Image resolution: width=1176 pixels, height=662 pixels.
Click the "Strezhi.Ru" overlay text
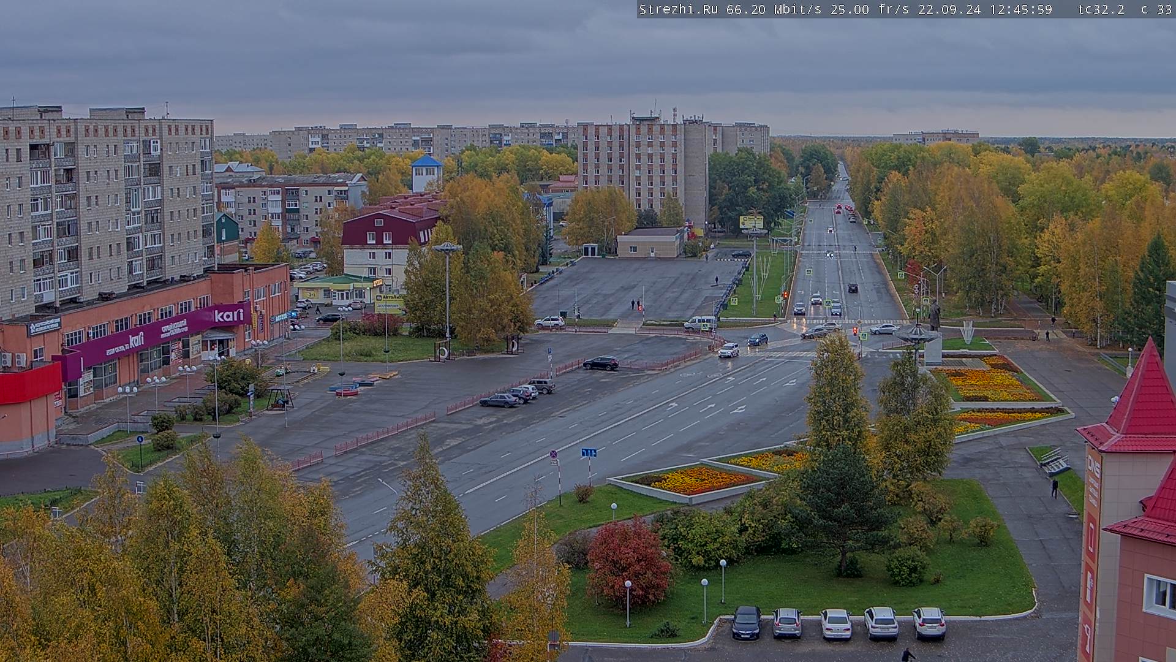click(679, 9)
